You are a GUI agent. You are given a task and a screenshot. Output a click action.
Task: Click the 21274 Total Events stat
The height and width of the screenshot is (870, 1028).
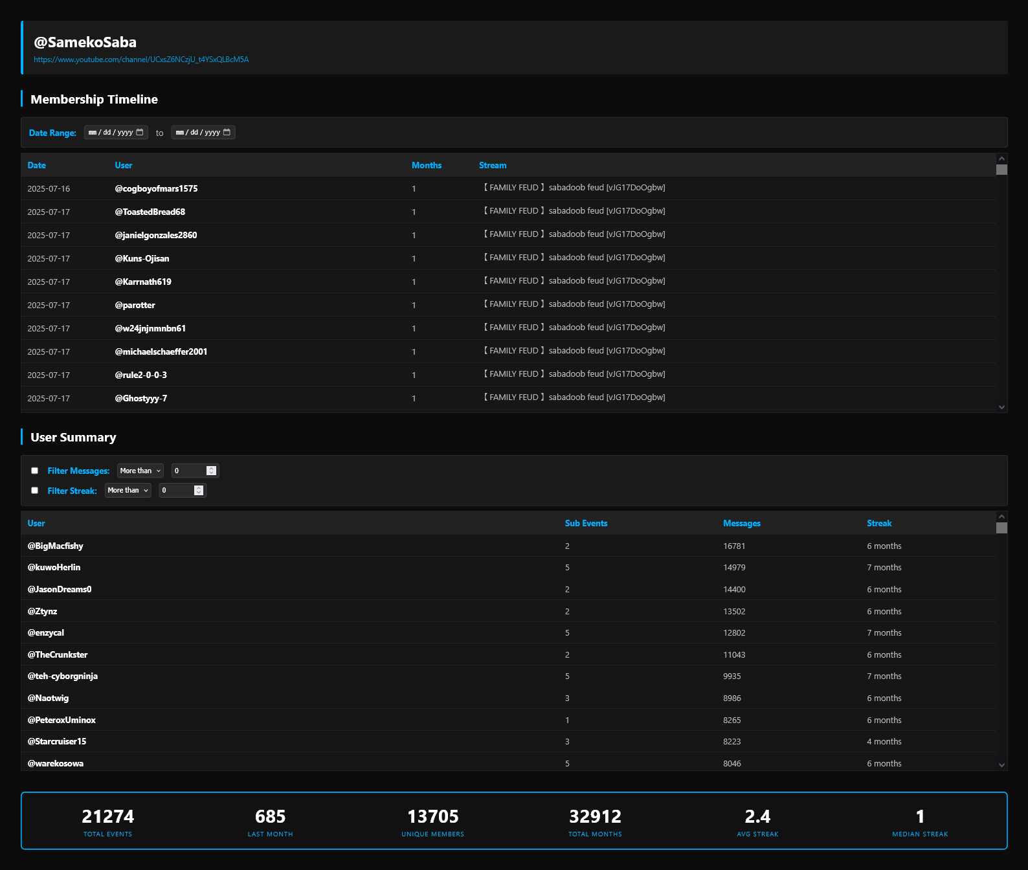108,821
